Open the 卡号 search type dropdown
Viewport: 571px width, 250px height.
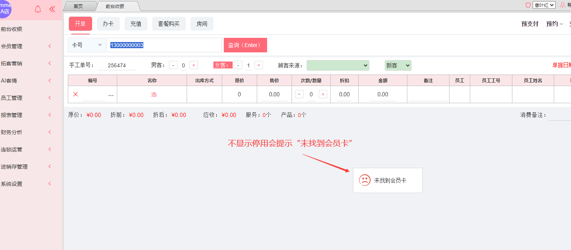click(87, 45)
